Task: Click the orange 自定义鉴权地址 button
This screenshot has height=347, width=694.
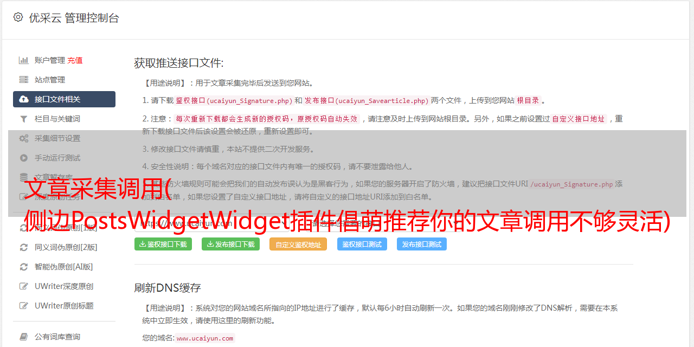Action: [298, 244]
